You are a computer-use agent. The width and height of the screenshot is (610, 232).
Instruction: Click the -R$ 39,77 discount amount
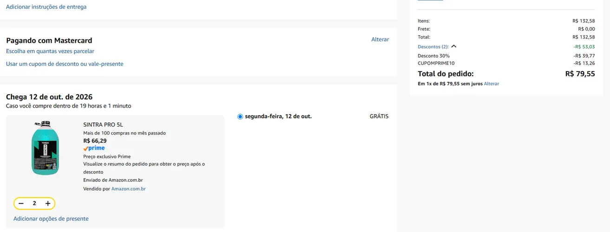tap(584, 56)
